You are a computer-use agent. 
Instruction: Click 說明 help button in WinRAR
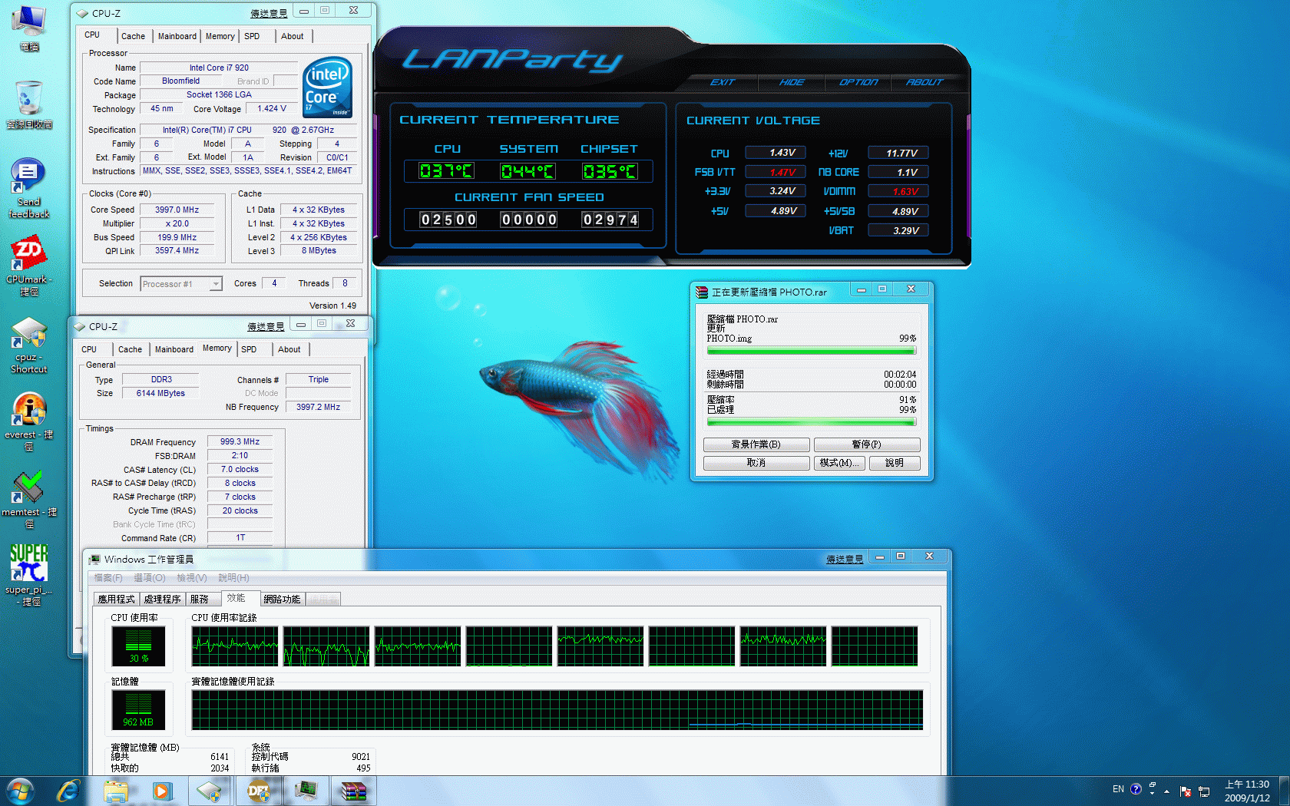pyautogui.click(x=895, y=463)
